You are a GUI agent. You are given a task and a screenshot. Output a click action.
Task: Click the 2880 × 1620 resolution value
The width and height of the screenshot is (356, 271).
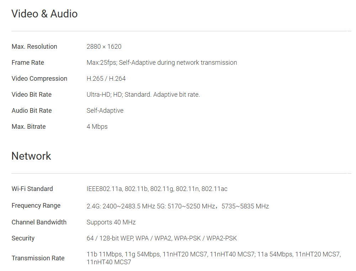(104, 47)
